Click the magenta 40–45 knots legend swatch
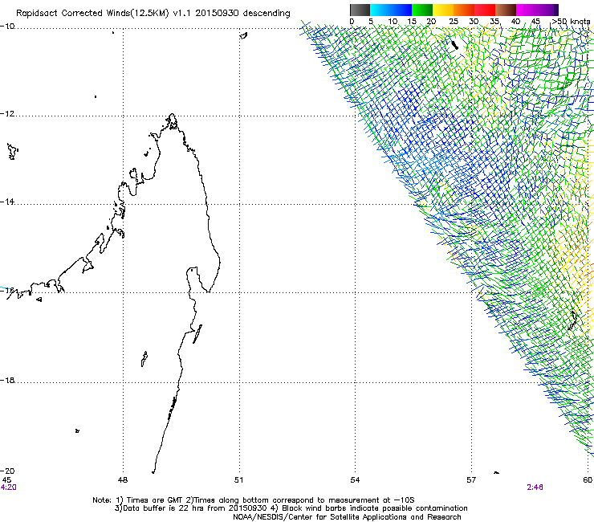This screenshot has height=522, width=594. (x=527, y=10)
